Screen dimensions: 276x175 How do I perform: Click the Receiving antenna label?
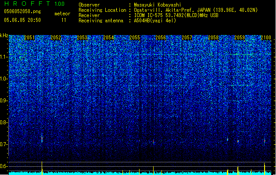click(x=101, y=21)
